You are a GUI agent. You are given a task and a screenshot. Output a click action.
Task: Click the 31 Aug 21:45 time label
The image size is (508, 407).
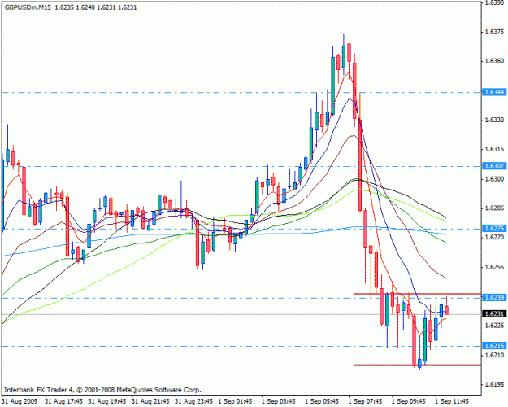point(150,402)
